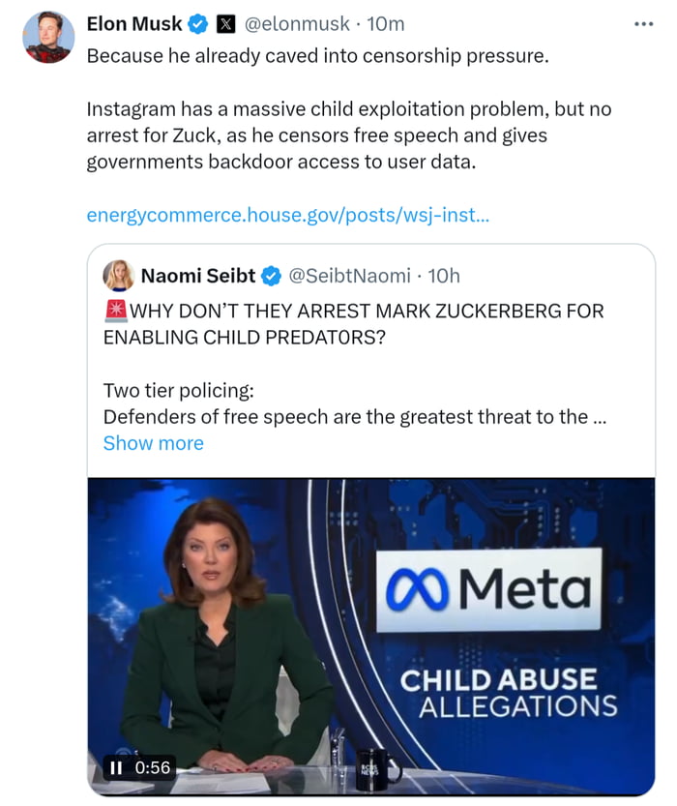
Task: Open Naomi Seibt's small profile avatar
Action: point(119,276)
